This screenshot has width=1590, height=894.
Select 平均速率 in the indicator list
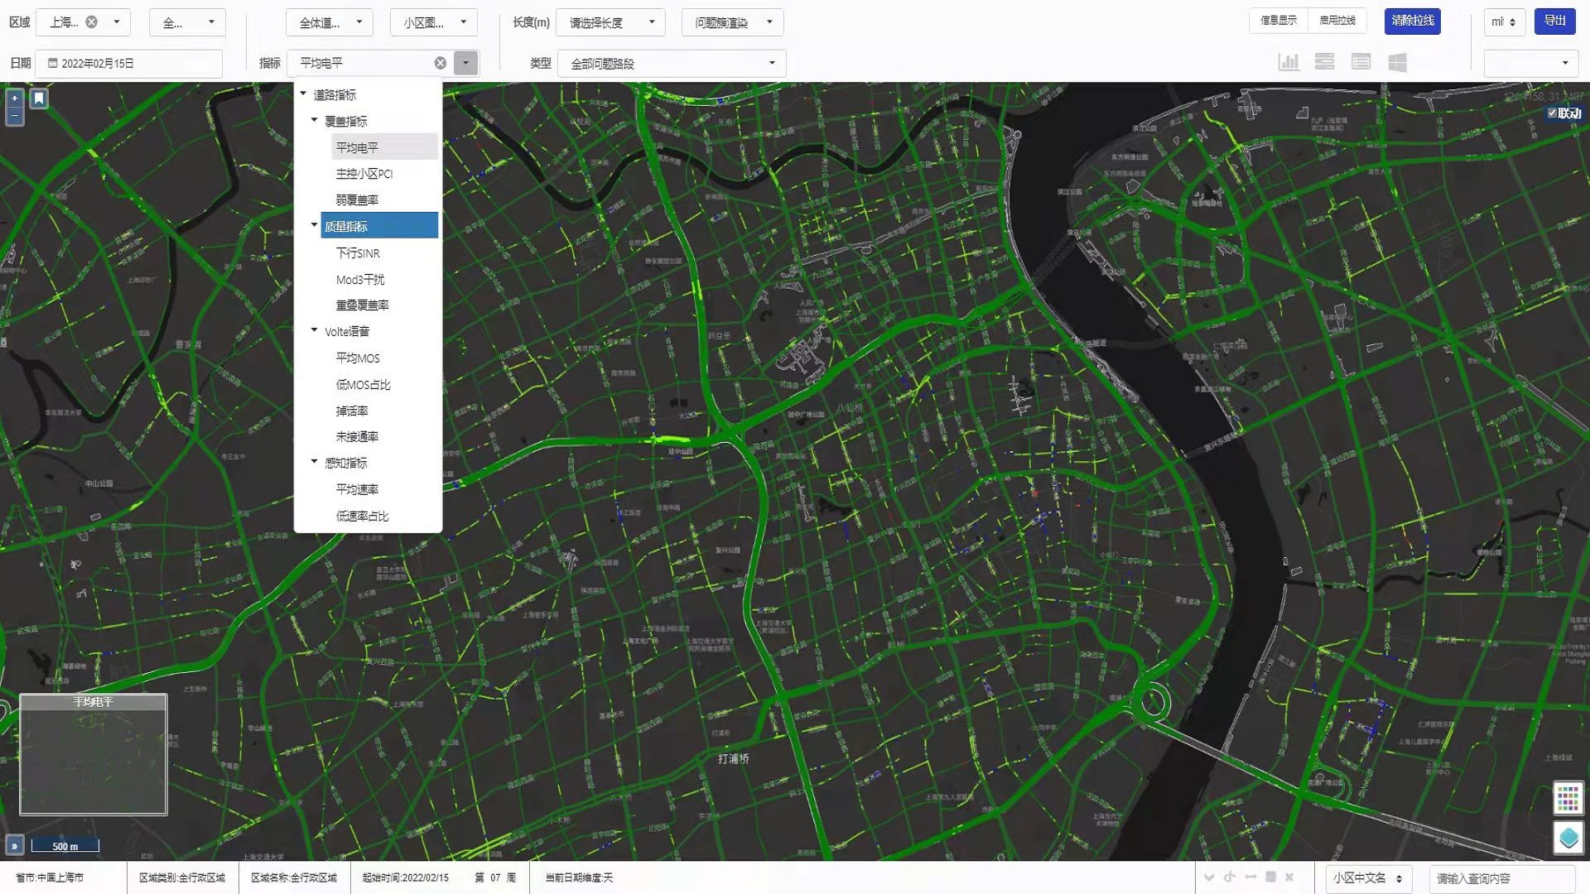tap(357, 489)
